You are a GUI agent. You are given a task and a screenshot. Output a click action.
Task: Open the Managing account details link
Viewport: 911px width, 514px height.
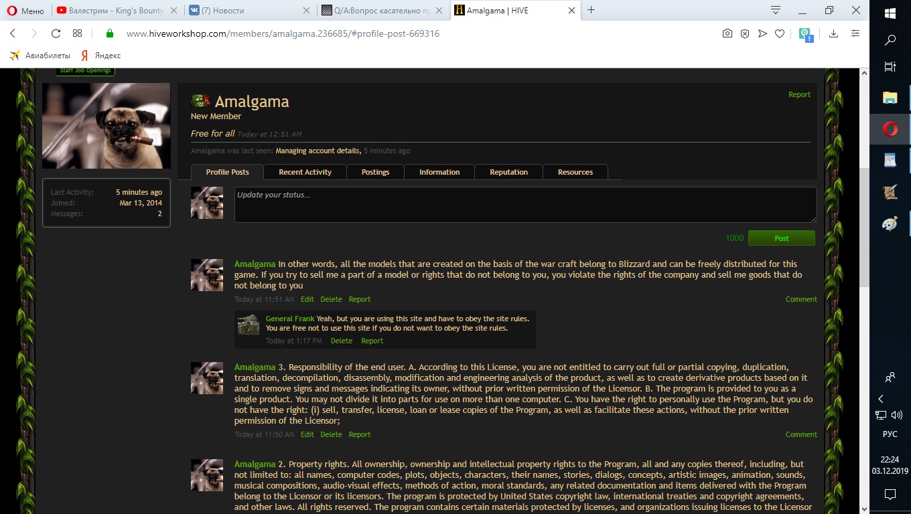(318, 151)
